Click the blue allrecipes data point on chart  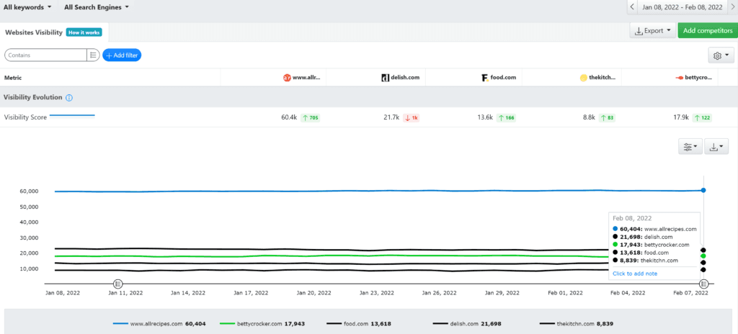[703, 190]
